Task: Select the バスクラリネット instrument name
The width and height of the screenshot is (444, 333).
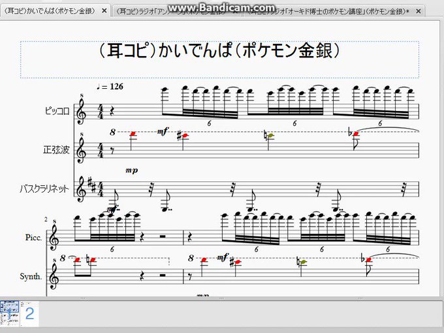Action: (x=44, y=189)
